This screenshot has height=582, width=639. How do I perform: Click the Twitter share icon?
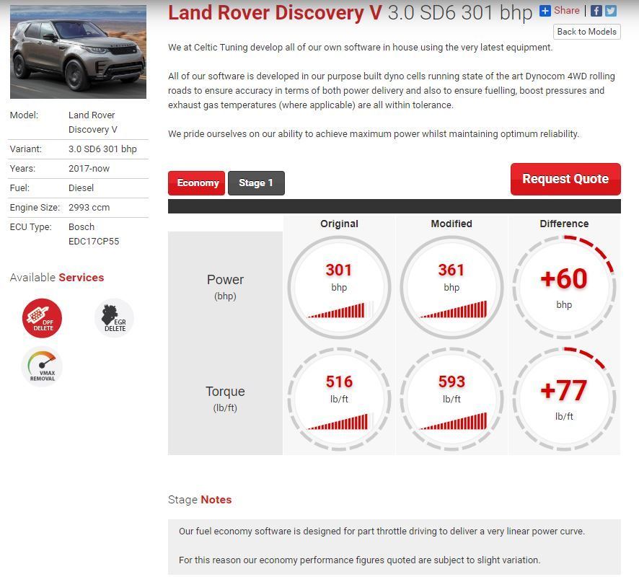pos(610,11)
